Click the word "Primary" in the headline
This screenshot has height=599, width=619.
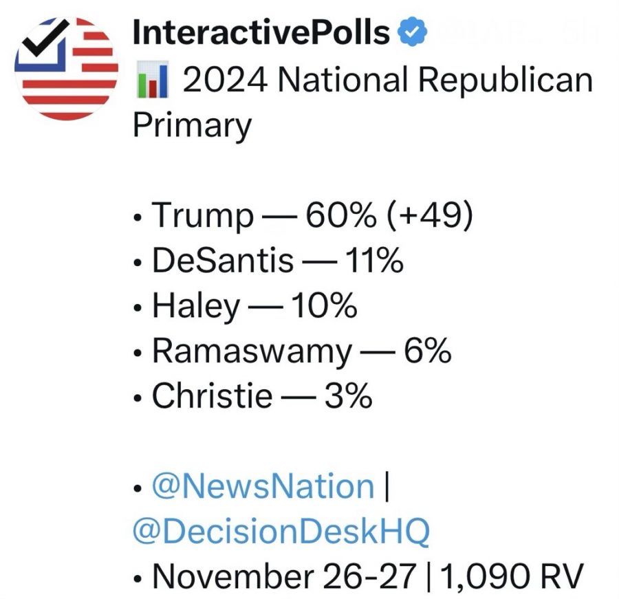pyautogui.click(x=191, y=124)
